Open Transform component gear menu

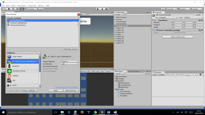click(202, 20)
